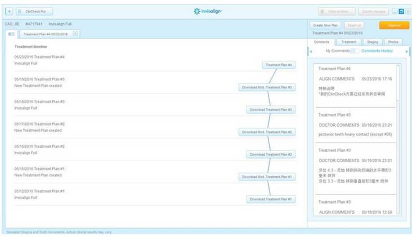This screenshot has width=412, height=237.
Task: Click the Reset All button
Action: click(354, 25)
